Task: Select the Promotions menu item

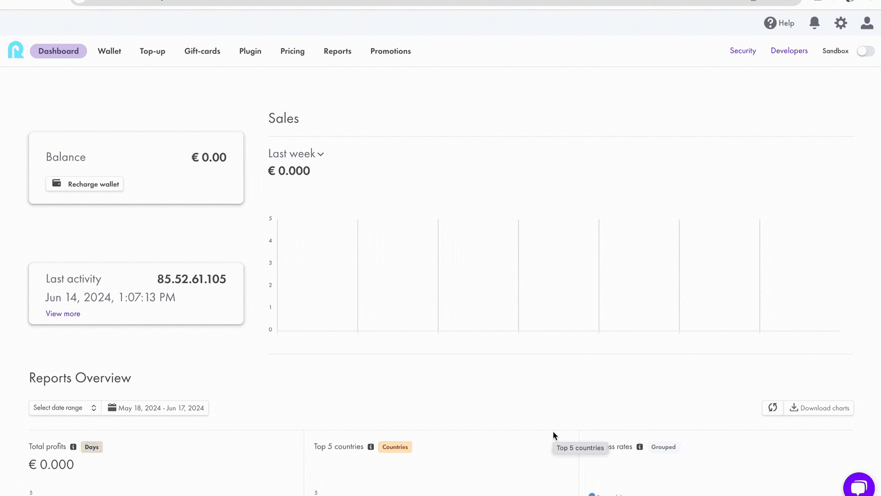Action: click(x=390, y=51)
